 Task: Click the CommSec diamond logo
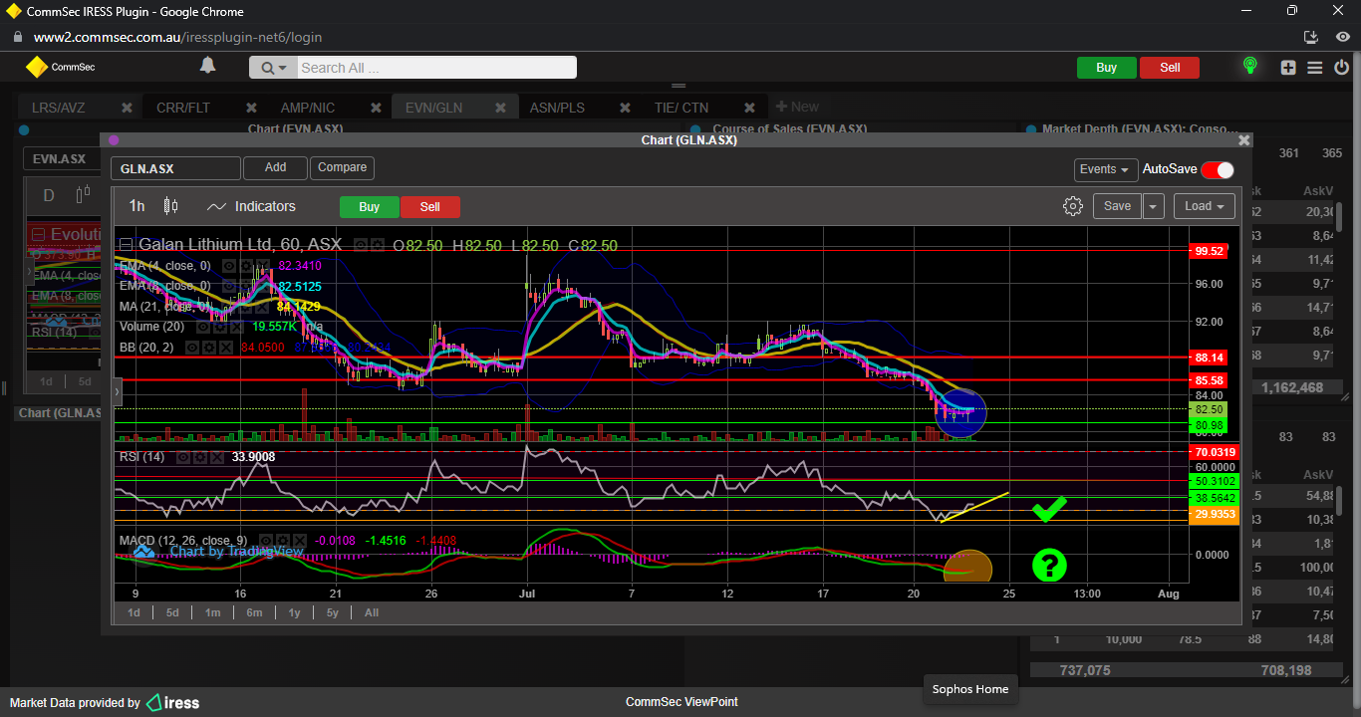37,67
